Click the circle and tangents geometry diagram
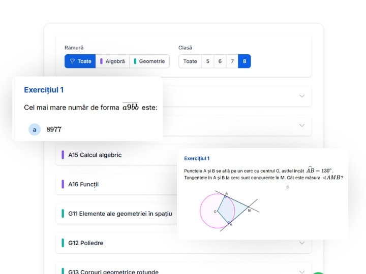Image resolution: width=366 pixels, height=274 pixels. [x=228, y=210]
